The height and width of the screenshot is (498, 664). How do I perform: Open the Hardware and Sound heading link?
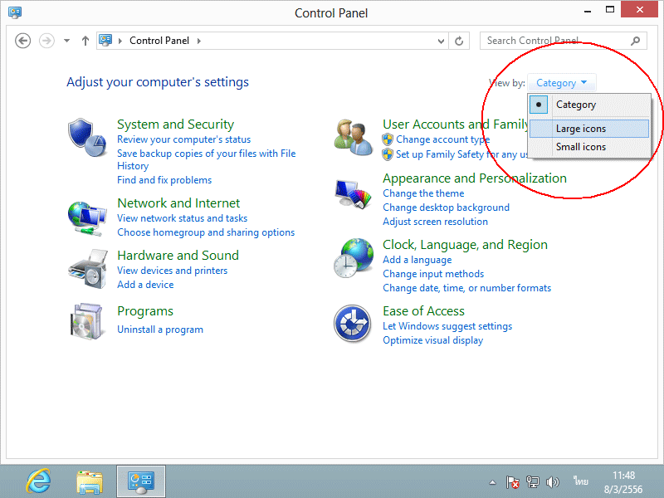[178, 256]
